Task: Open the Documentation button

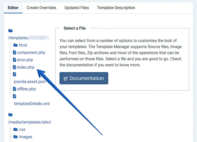Action: click(x=84, y=78)
